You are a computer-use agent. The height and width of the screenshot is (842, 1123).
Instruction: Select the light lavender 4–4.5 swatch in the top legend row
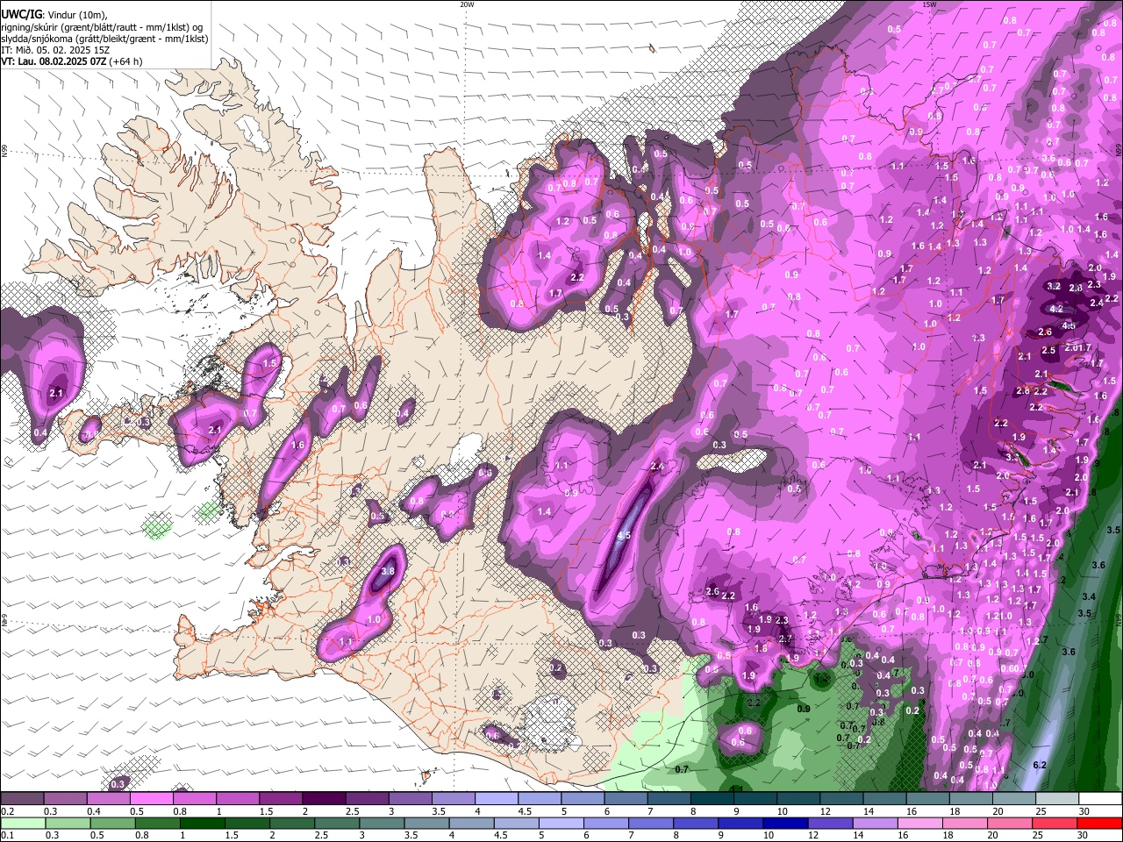(495, 799)
